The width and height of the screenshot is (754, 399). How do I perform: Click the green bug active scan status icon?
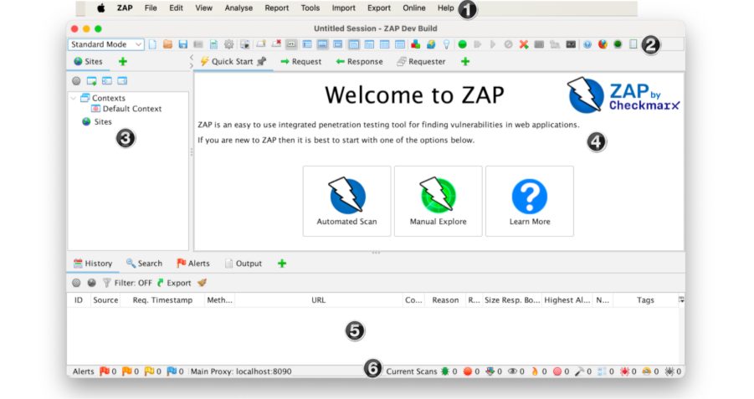[445, 371]
